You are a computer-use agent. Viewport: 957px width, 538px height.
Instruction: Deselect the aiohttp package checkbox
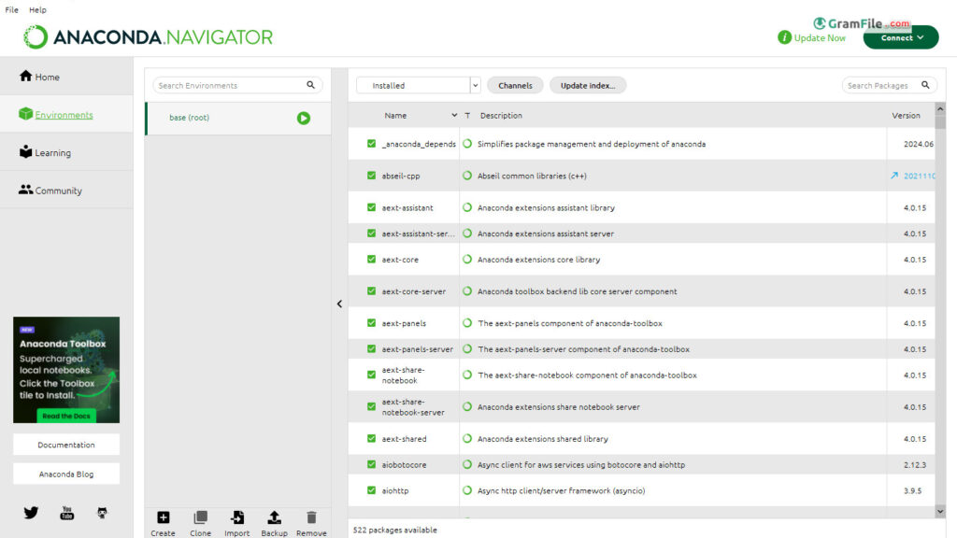tap(372, 490)
